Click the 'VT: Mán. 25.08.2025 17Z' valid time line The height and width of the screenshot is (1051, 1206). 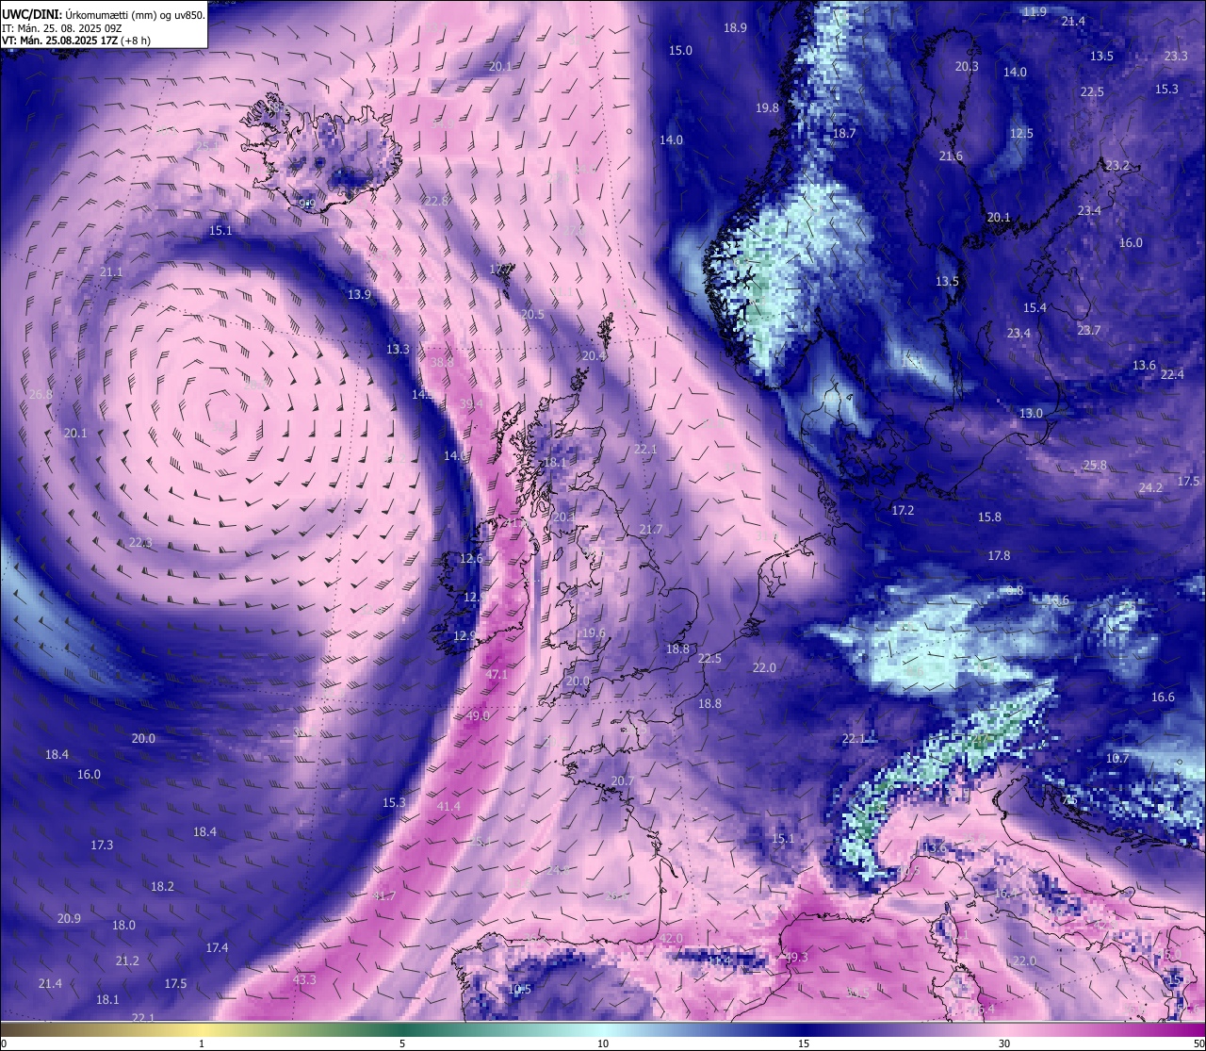coord(76,41)
